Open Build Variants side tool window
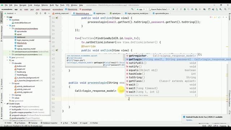 point(1,113)
